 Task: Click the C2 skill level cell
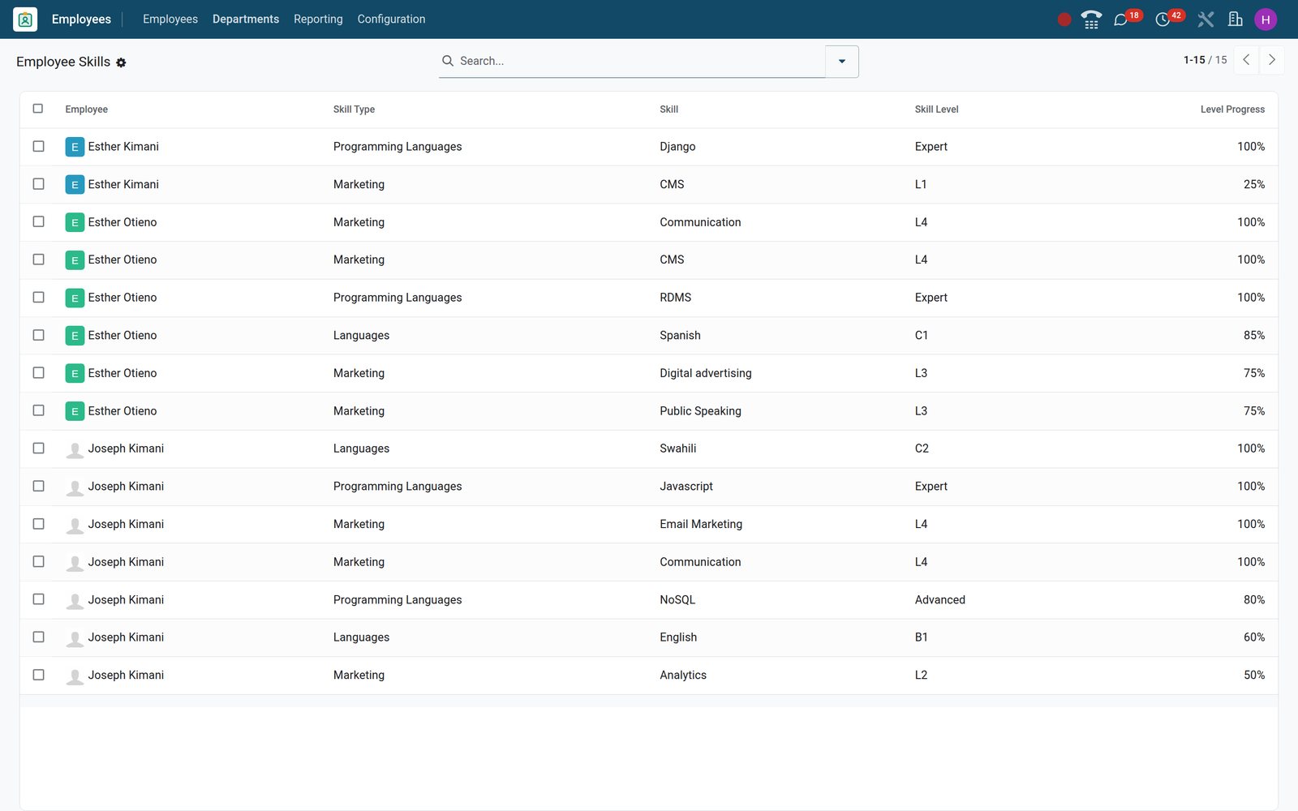click(922, 448)
